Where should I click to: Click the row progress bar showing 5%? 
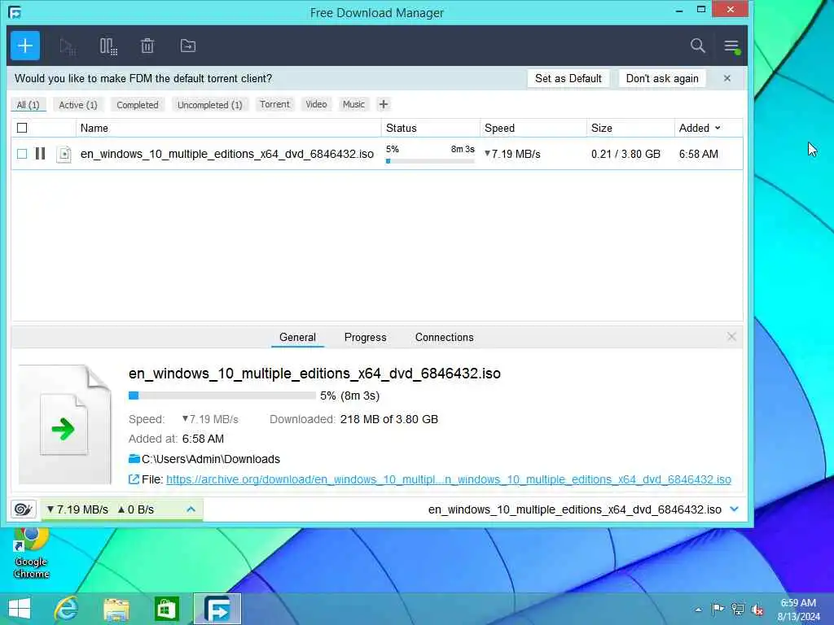[x=430, y=161]
